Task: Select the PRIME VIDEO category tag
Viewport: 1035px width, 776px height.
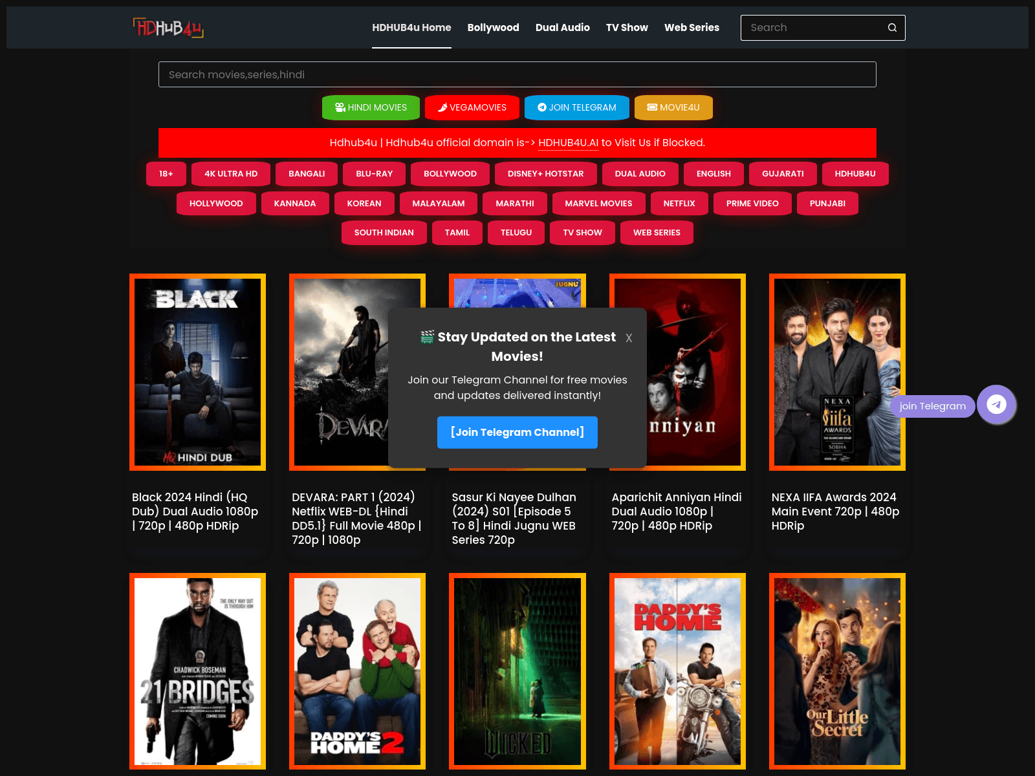Action: (752, 204)
